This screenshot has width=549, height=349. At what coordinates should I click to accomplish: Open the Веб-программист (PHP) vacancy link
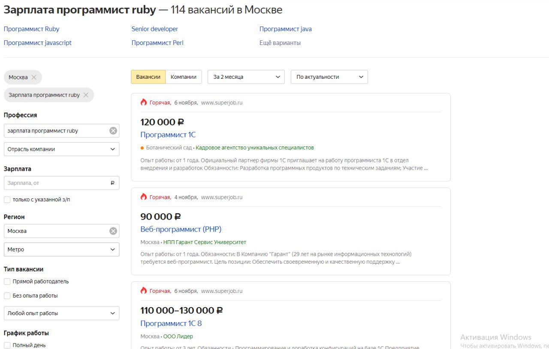coord(181,229)
